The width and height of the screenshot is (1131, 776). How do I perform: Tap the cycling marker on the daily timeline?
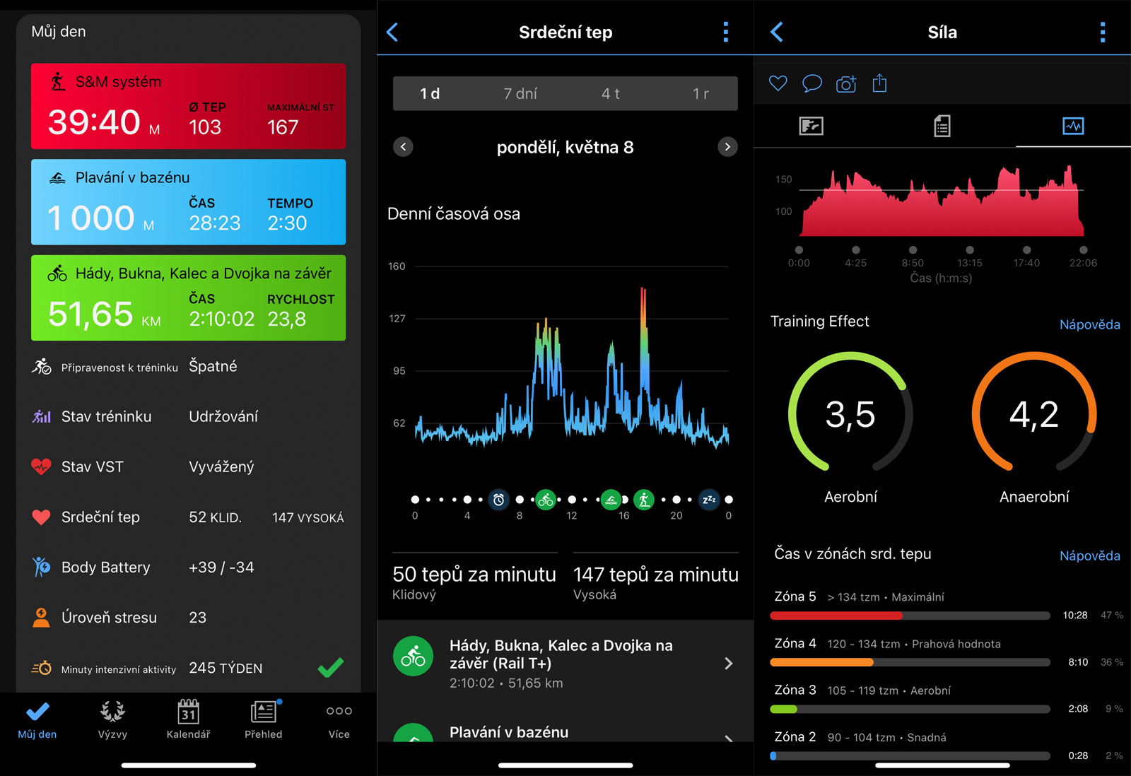pos(545,500)
